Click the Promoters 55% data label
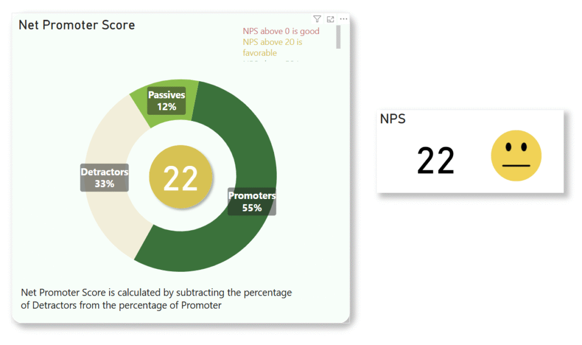The height and width of the screenshot is (345, 582). pos(252,202)
